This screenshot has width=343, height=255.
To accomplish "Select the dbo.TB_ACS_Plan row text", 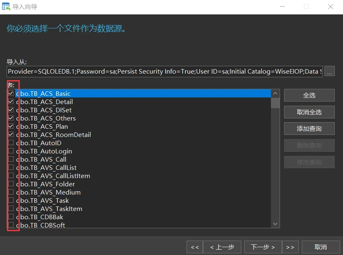I will (x=42, y=127).
